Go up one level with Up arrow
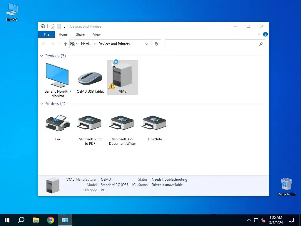Screen dimensions: 301x226 pyautogui.click(x=66, y=44)
